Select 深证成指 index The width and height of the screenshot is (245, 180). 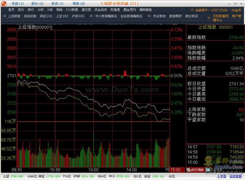tap(30, 16)
